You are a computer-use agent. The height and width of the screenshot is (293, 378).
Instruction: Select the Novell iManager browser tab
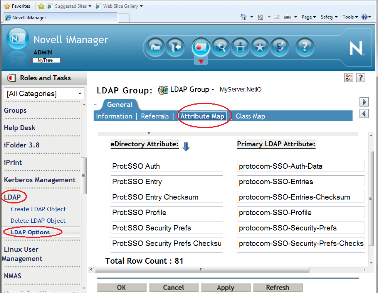coord(60,18)
